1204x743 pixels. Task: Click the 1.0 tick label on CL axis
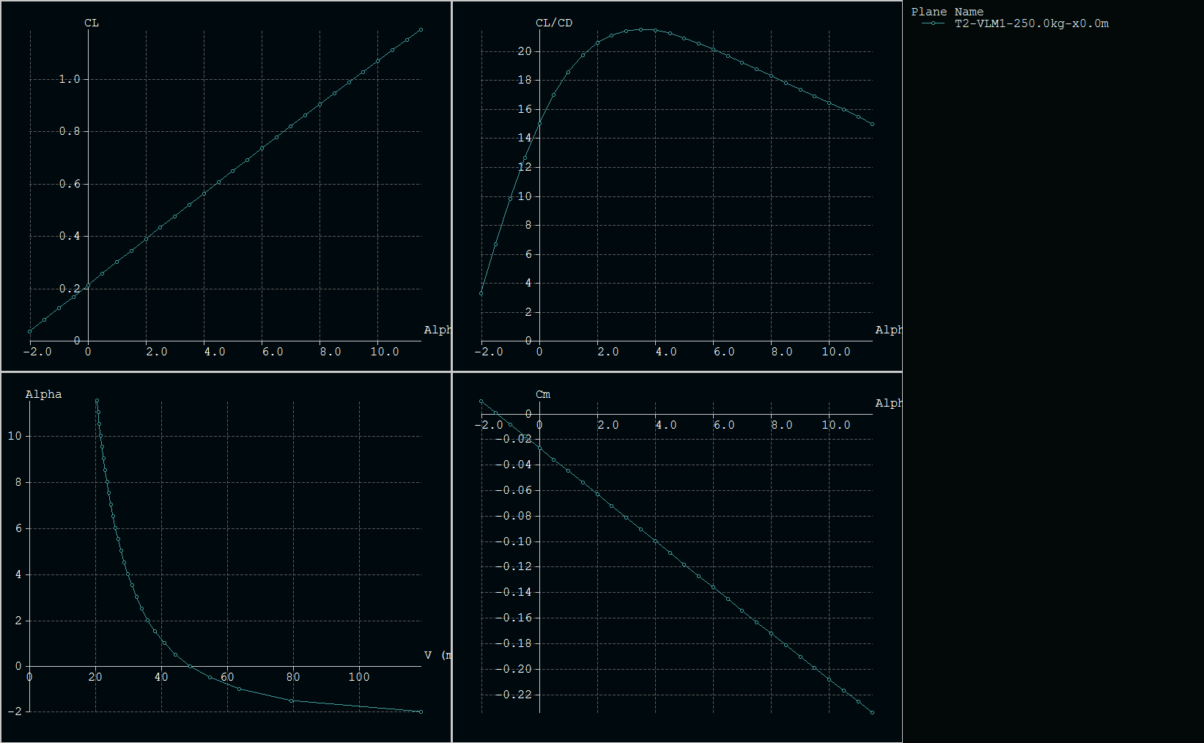[x=70, y=79]
